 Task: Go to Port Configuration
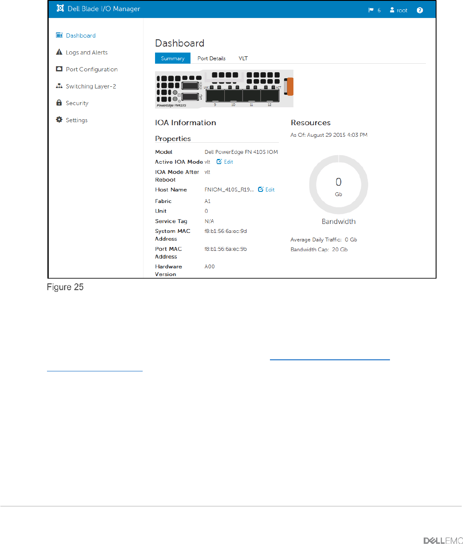click(92, 69)
